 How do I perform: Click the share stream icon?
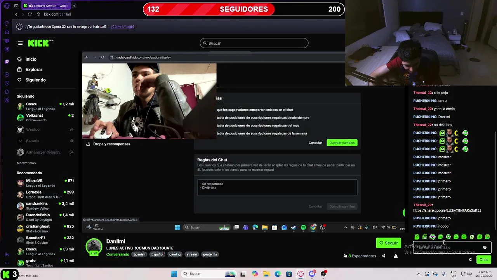click(383, 256)
